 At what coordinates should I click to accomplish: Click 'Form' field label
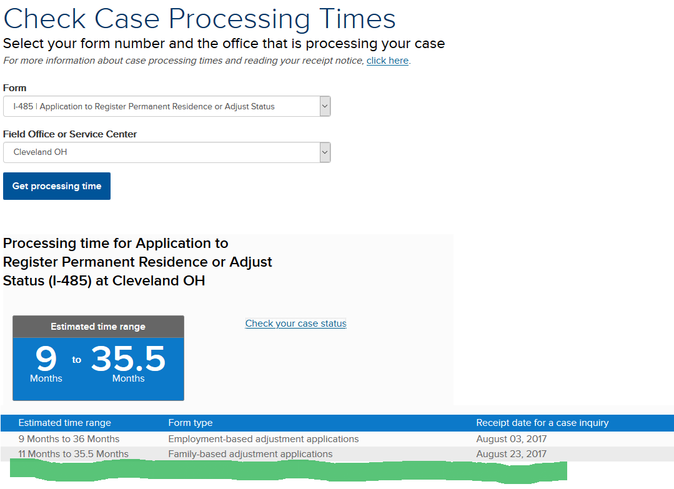coord(14,87)
